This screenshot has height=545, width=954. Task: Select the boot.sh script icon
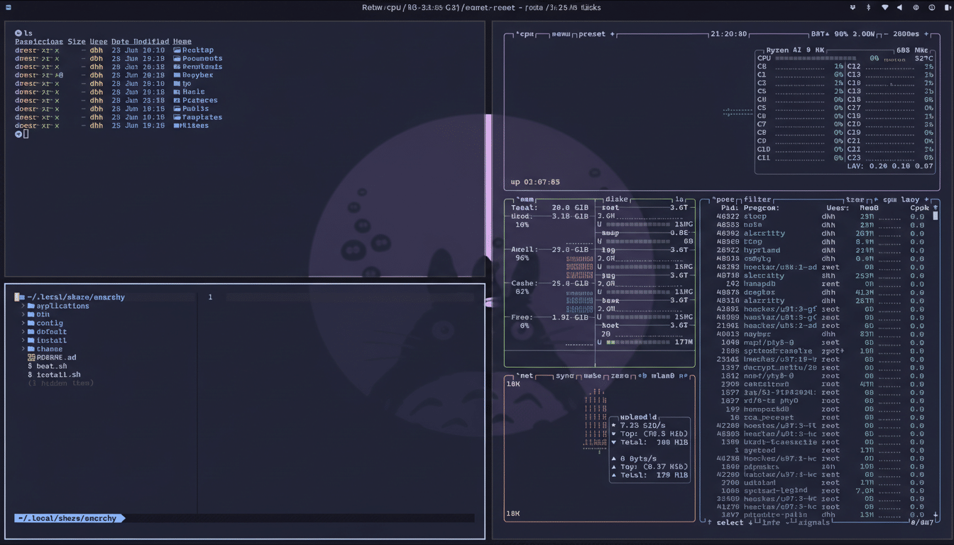click(x=30, y=366)
